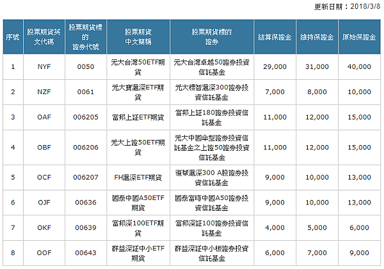Click 10,000 initial margin in NZF row
384x269 pixels.
tap(359, 92)
